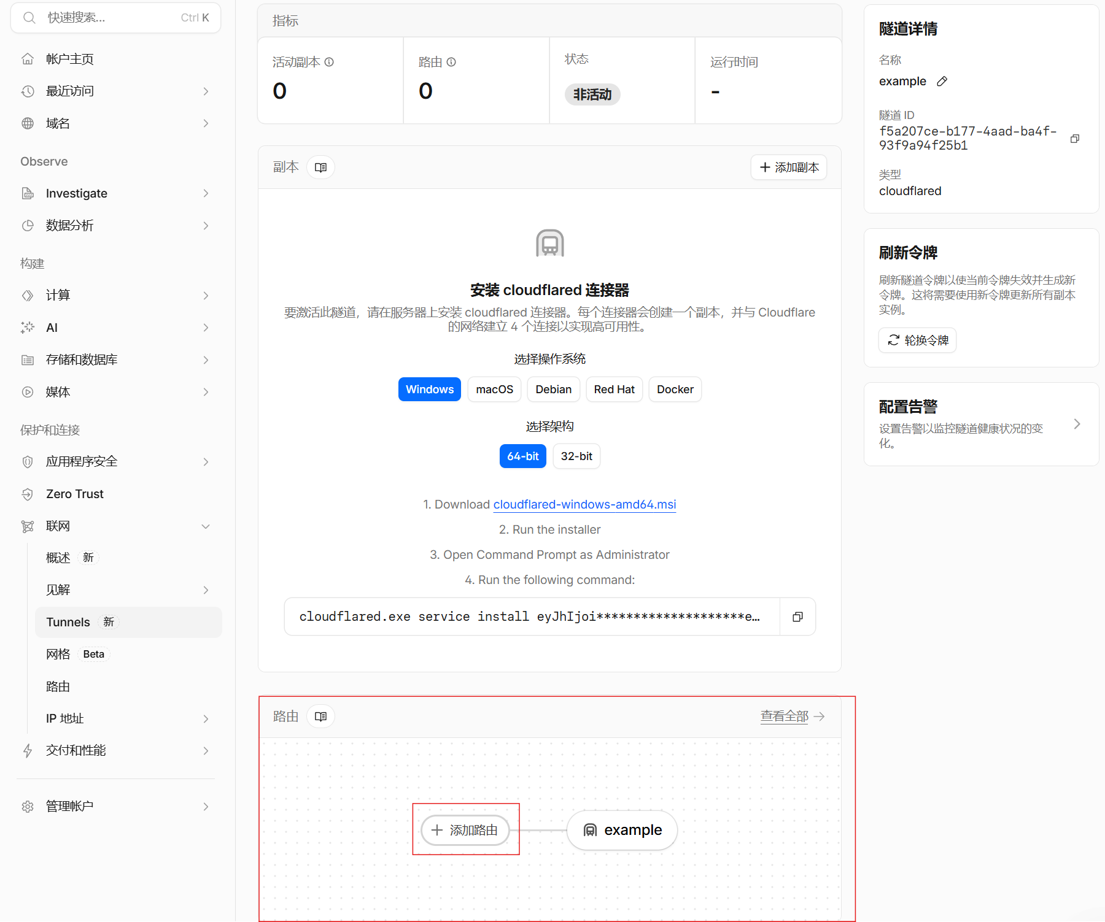Choose the 64-bit architecture
The height and width of the screenshot is (922, 1105).
pos(523,456)
